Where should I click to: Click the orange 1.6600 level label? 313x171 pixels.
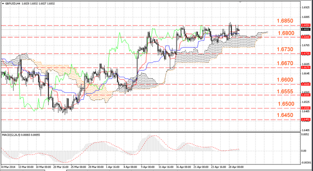285,80
